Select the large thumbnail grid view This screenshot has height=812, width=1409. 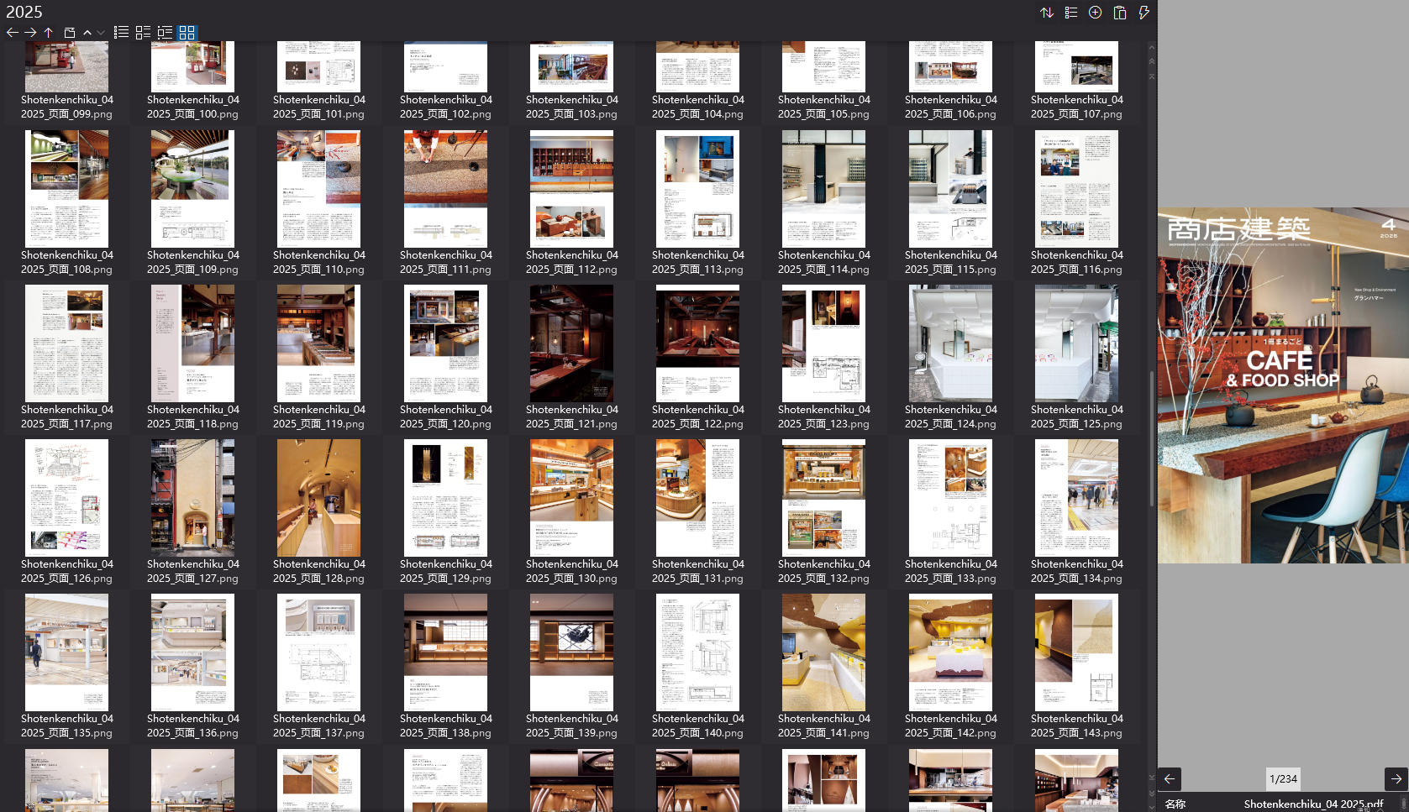[x=187, y=33]
